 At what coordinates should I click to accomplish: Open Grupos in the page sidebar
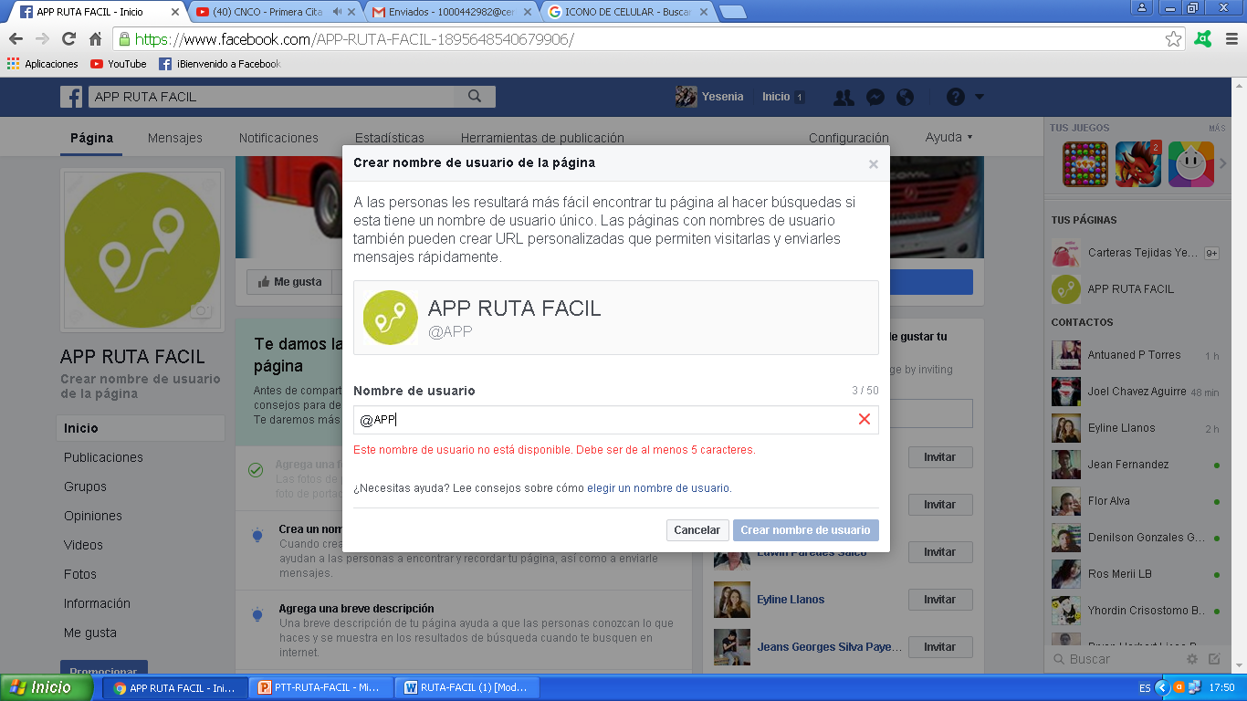click(x=85, y=487)
